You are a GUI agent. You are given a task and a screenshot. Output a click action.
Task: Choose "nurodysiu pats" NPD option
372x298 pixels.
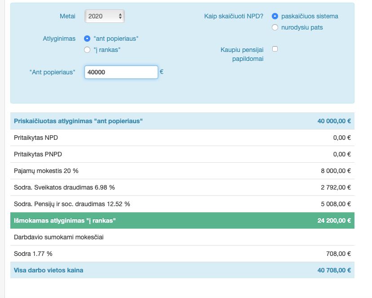(x=275, y=27)
